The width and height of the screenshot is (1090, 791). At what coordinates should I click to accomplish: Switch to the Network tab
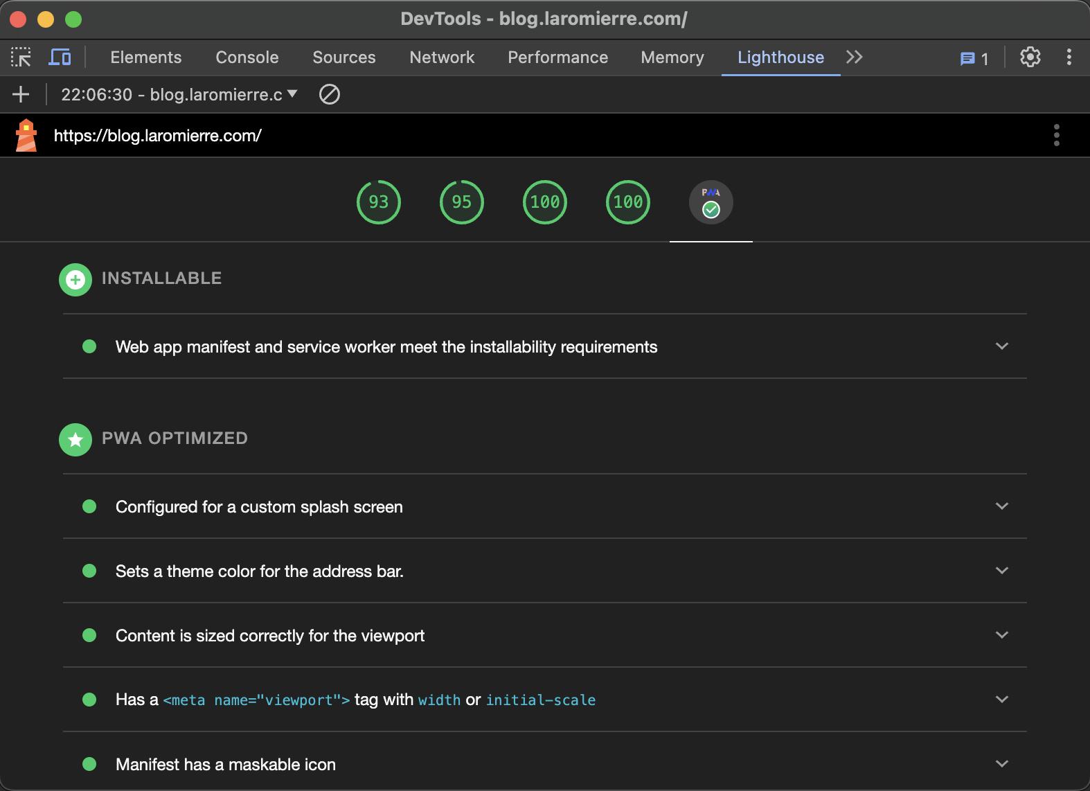point(442,57)
